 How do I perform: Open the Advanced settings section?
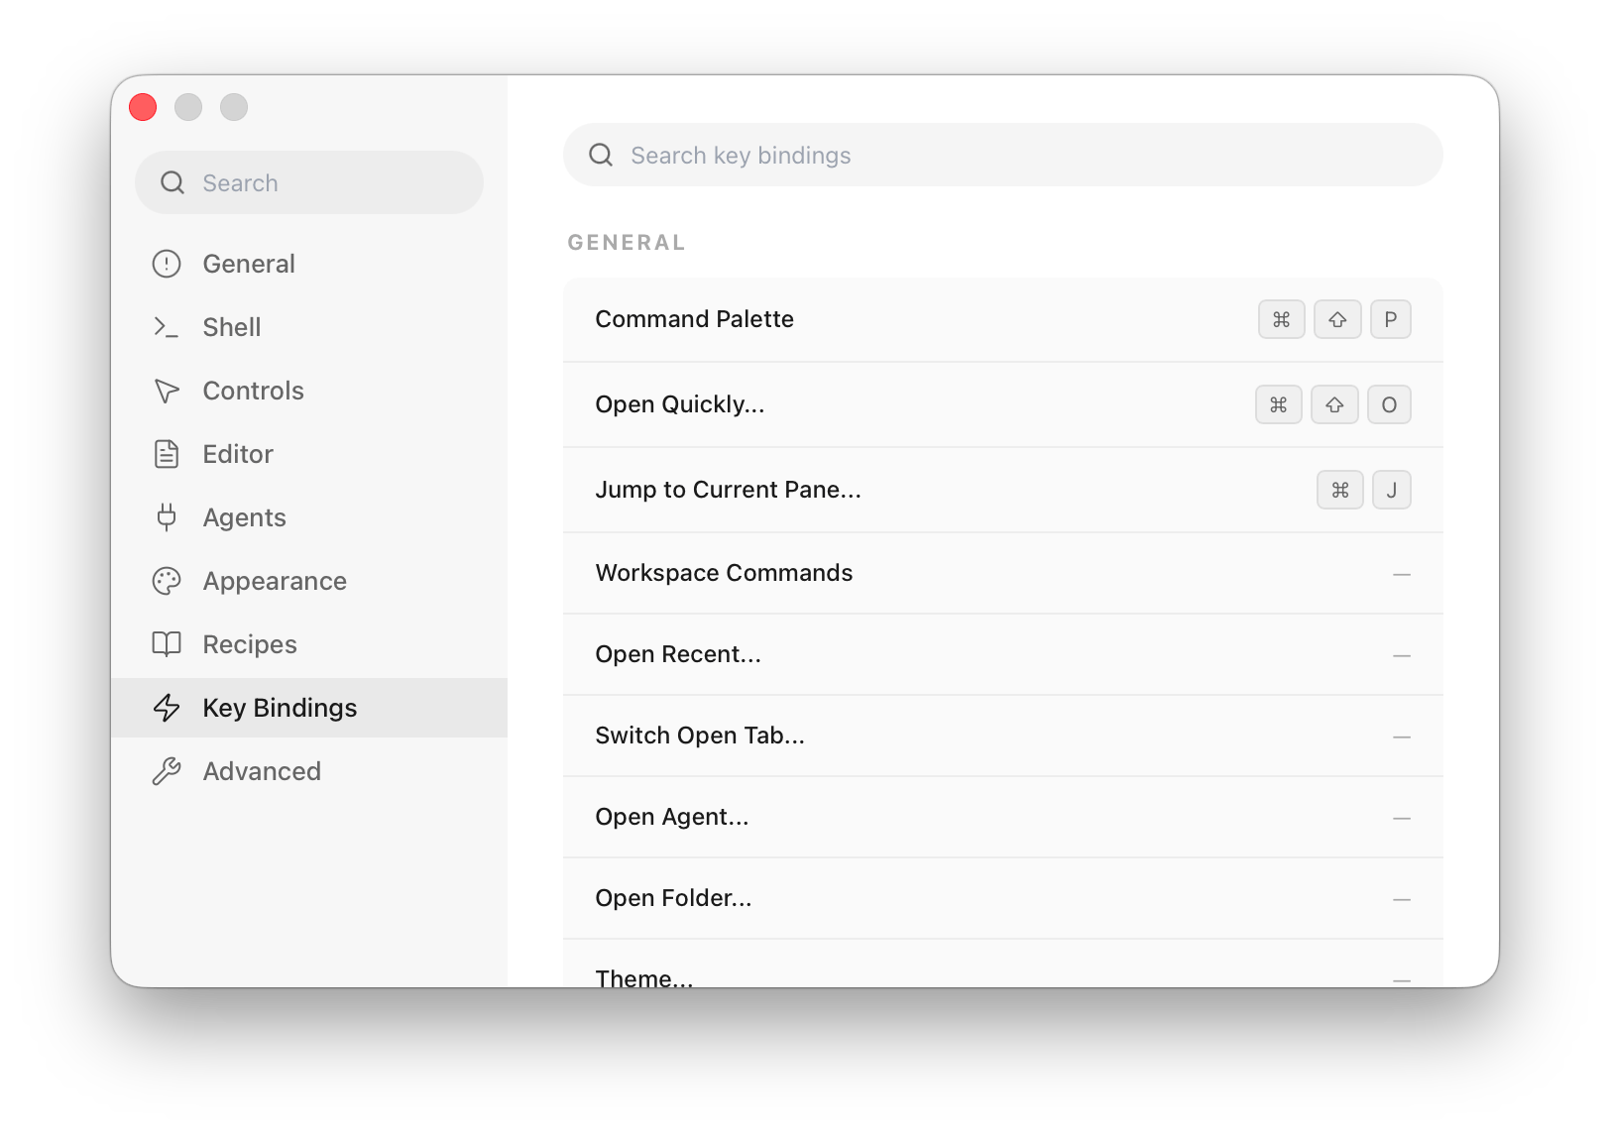click(309, 771)
